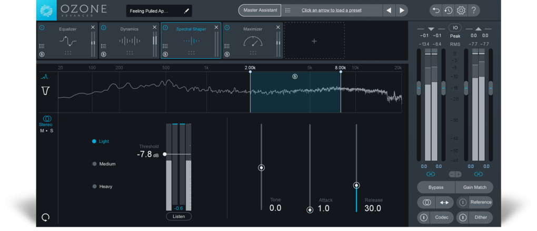537x231 pixels.
Task: Solo the selected frequency band
Action: click(x=295, y=77)
